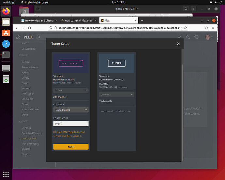Screen dimensions: 225x180
Task: Open the Plex user avatar menu
Action: pos(209,37)
